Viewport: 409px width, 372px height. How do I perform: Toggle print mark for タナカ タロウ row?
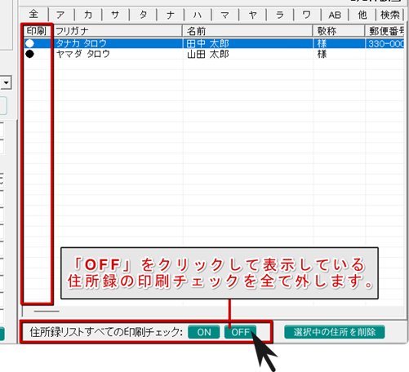pos(29,43)
